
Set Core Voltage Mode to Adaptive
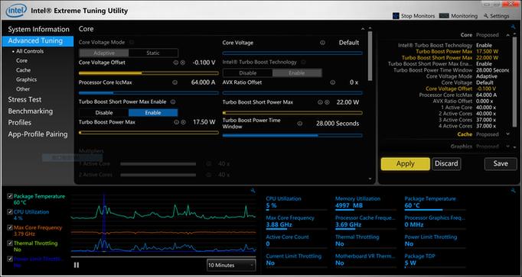(x=104, y=53)
